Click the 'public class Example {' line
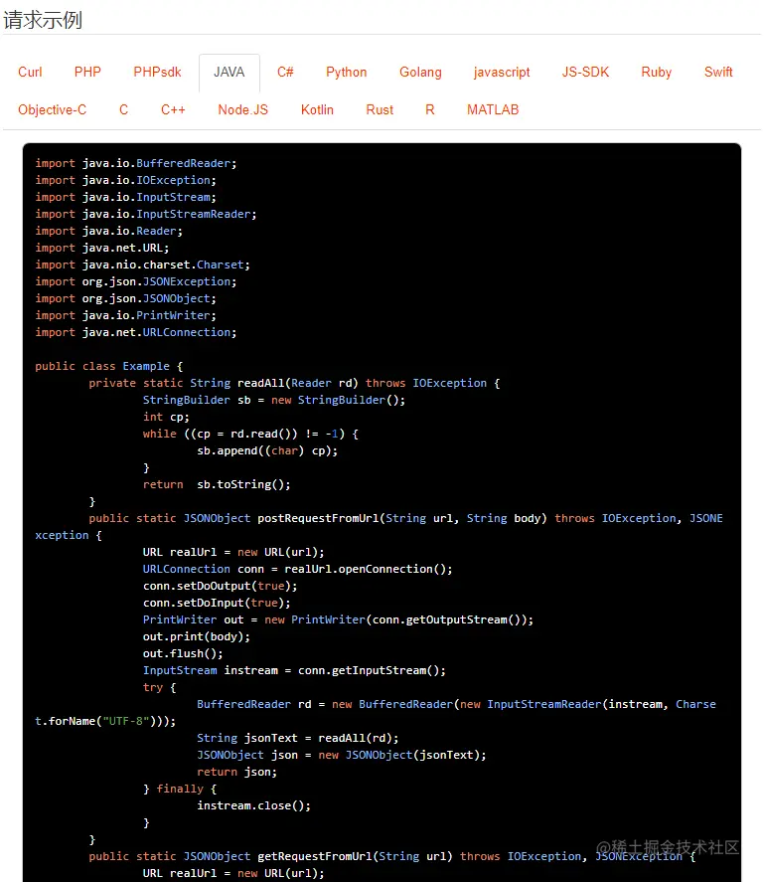 coord(109,366)
